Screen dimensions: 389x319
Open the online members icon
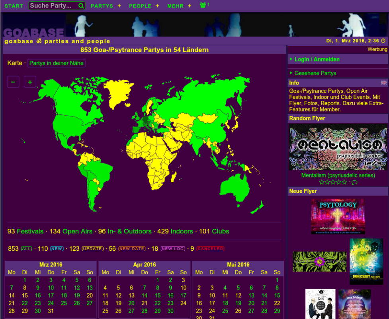click(203, 5)
